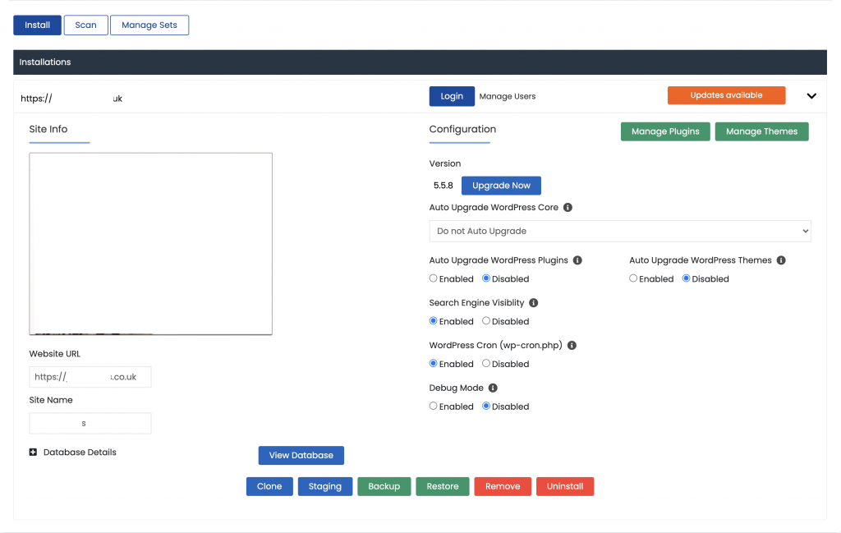Open the Debug Mode info icon

tap(492, 387)
